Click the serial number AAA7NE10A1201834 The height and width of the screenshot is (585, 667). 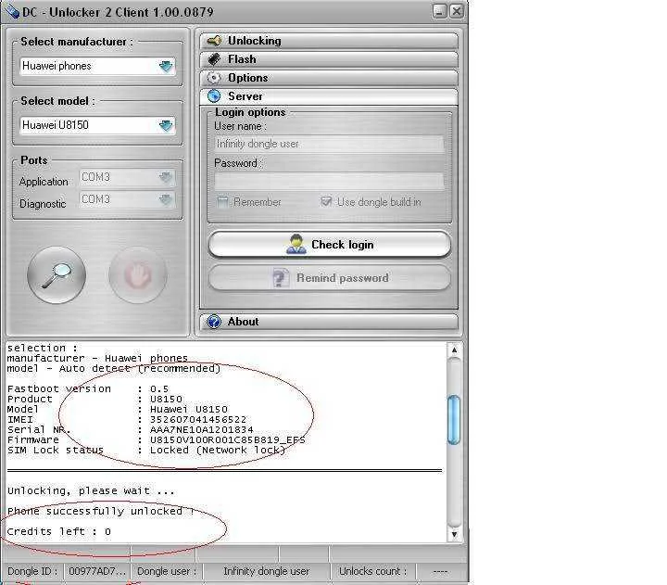201,429
